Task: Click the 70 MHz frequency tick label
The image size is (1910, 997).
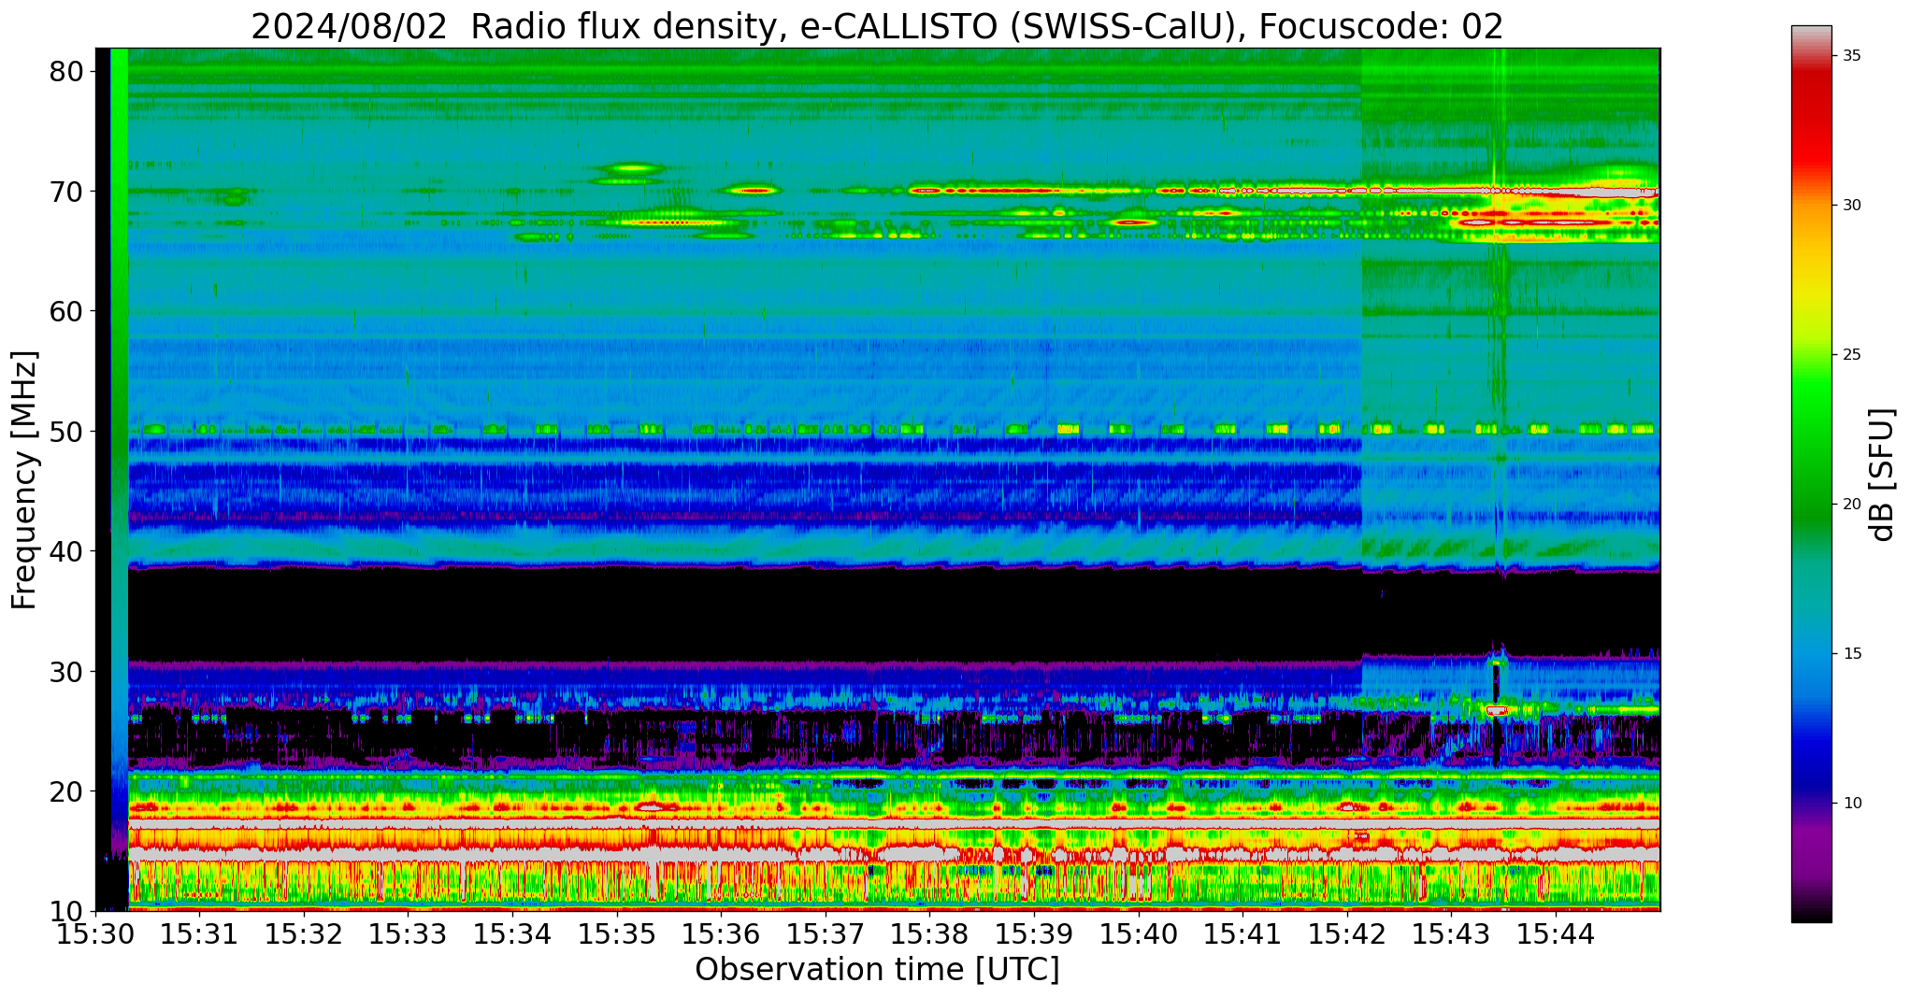Action: [x=68, y=192]
